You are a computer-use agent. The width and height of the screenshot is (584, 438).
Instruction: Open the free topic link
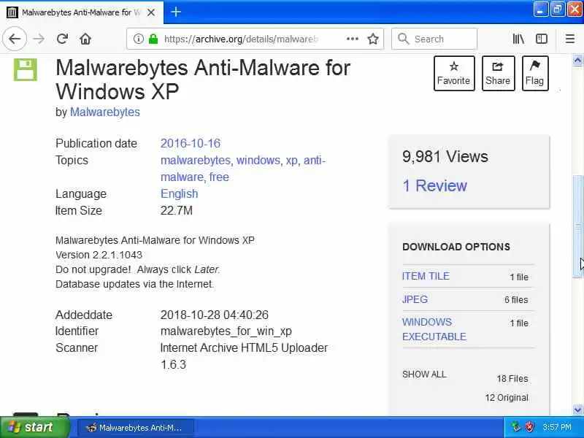[x=219, y=177]
